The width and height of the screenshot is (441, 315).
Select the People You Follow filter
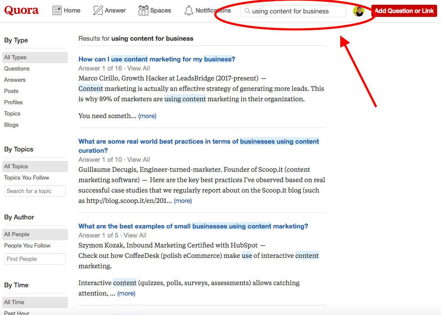27,245
